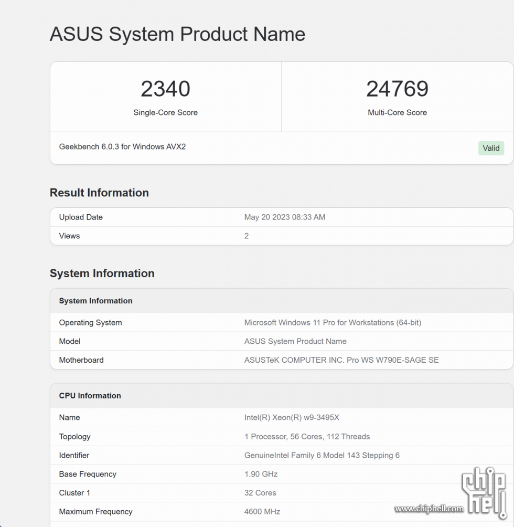
Task: Click the Result Information heading
Action: point(99,193)
